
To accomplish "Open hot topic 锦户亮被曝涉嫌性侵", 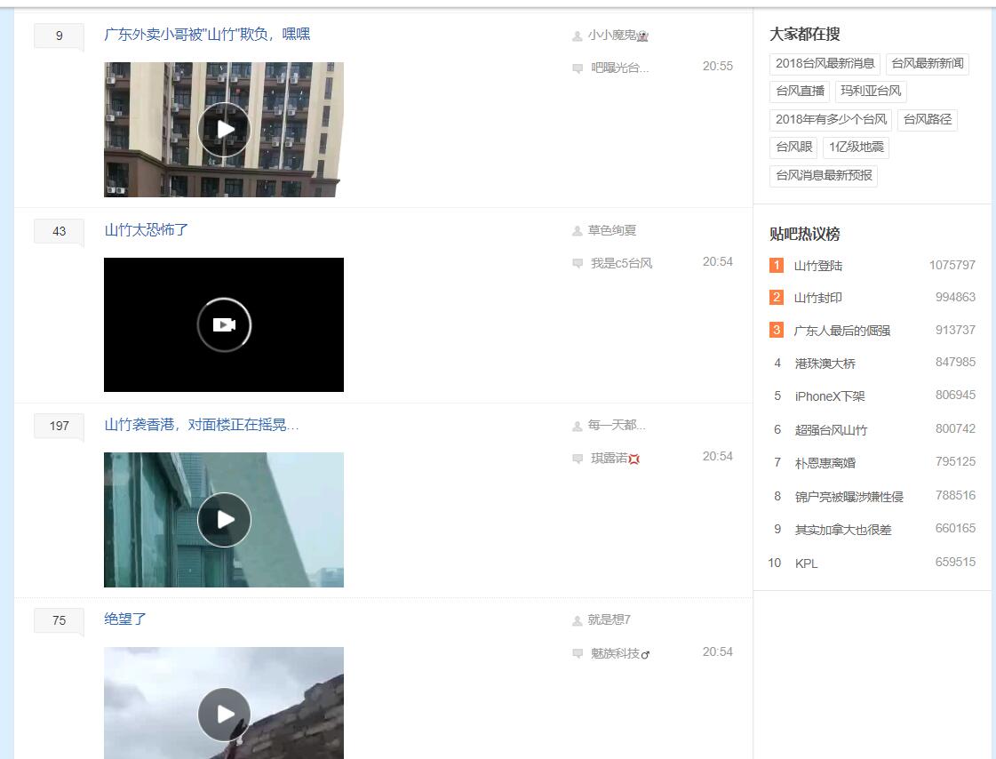I will pos(849,498).
